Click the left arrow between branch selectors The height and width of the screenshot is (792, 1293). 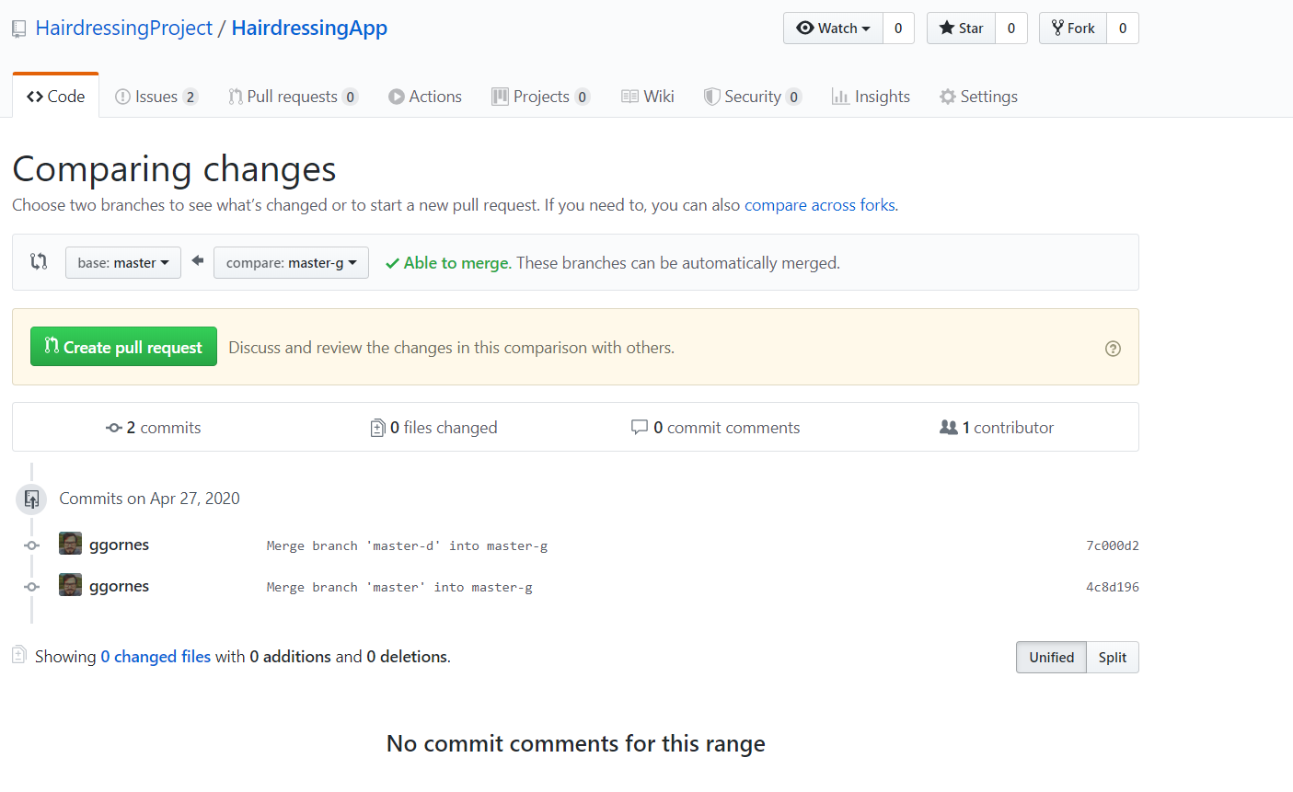tap(198, 261)
